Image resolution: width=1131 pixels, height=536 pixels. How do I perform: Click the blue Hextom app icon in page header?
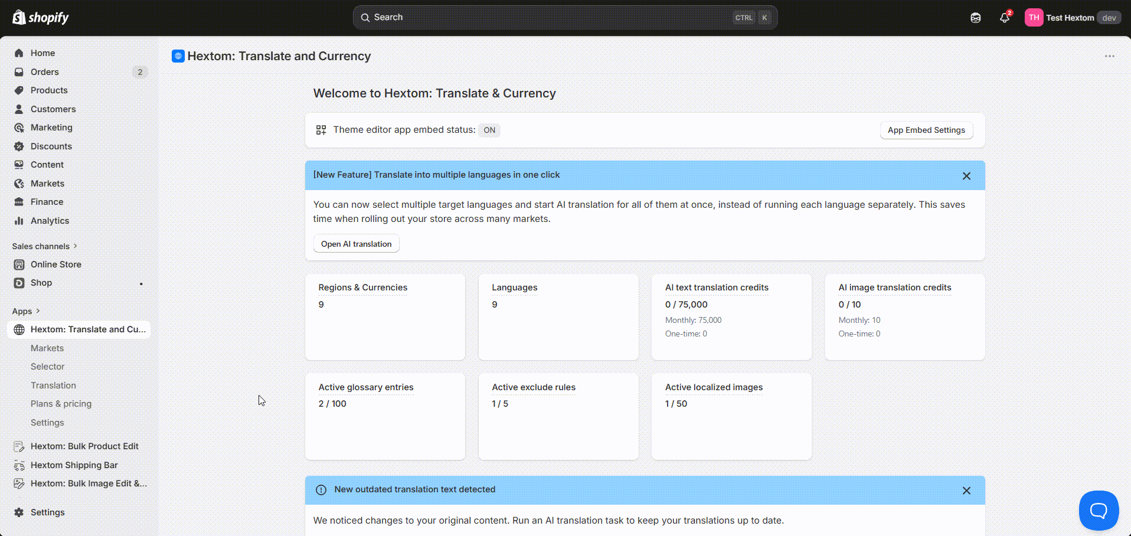coord(178,56)
